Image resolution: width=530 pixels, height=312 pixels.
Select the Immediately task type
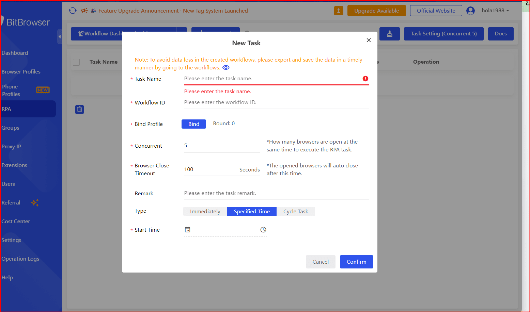[x=205, y=211]
